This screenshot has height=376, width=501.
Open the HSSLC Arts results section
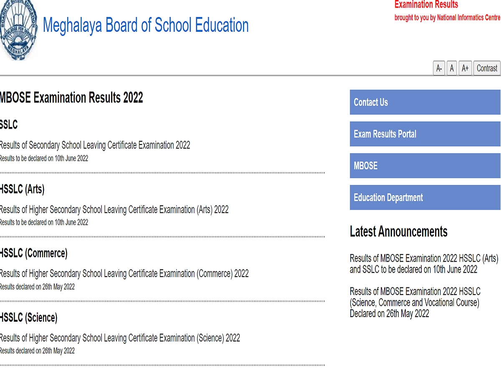pos(114,209)
